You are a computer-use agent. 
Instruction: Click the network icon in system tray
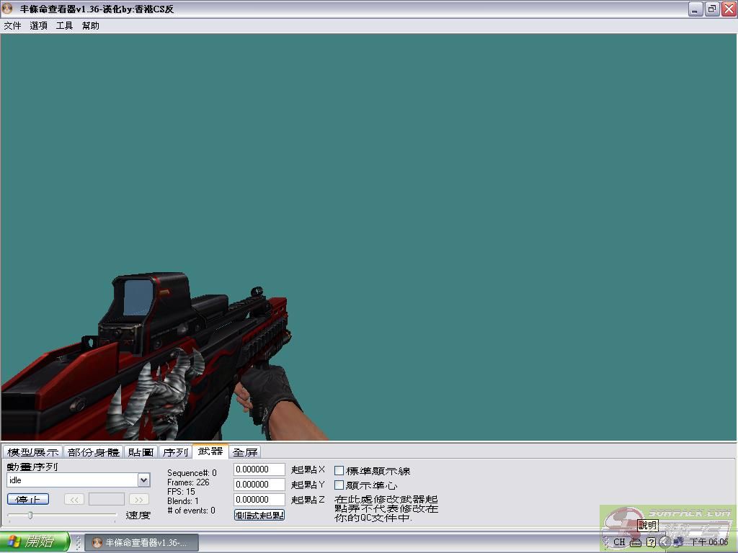tap(678, 542)
